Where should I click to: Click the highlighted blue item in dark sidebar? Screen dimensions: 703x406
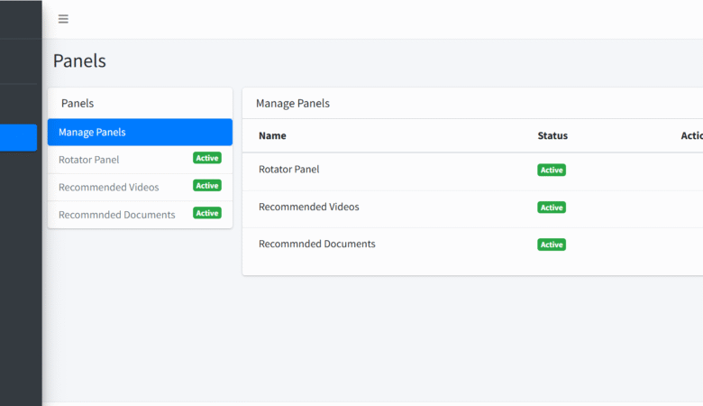click(18, 137)
